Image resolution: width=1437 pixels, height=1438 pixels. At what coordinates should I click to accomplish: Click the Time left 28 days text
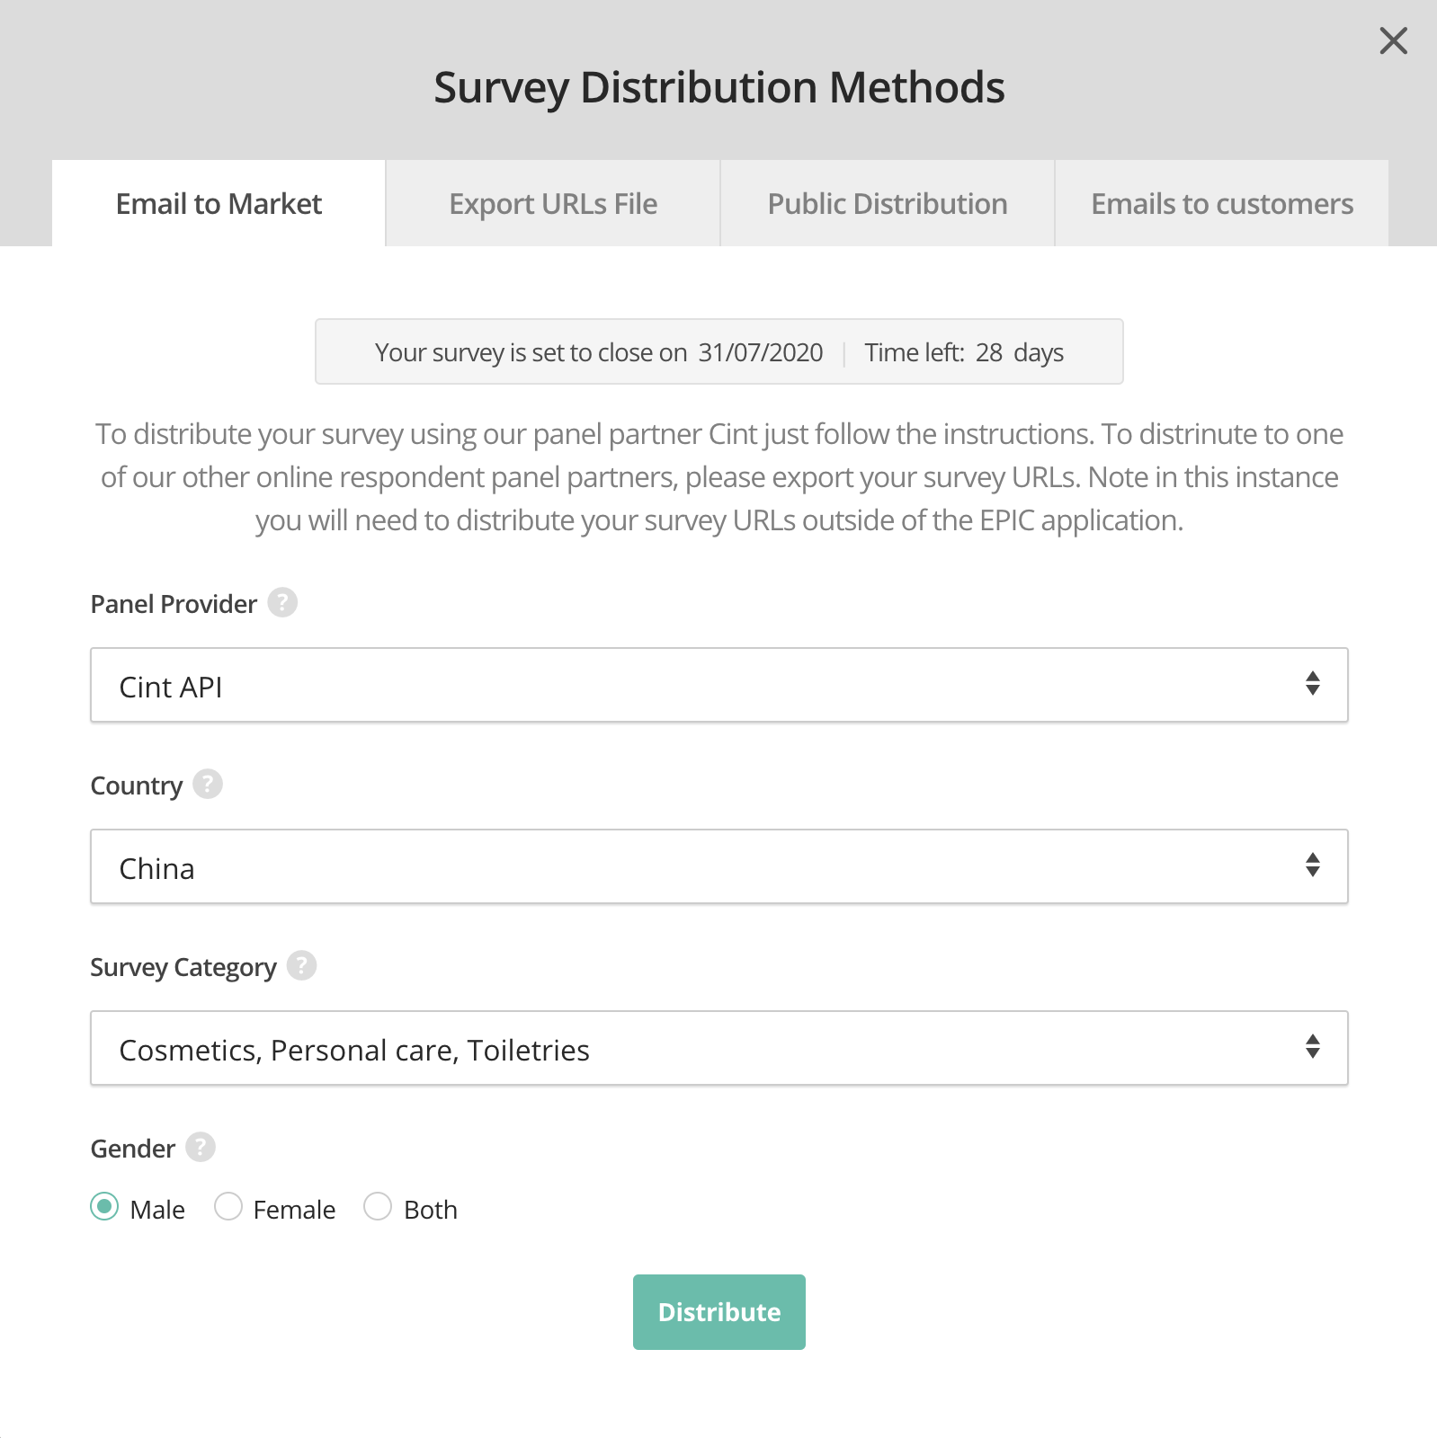pos(964,352)
